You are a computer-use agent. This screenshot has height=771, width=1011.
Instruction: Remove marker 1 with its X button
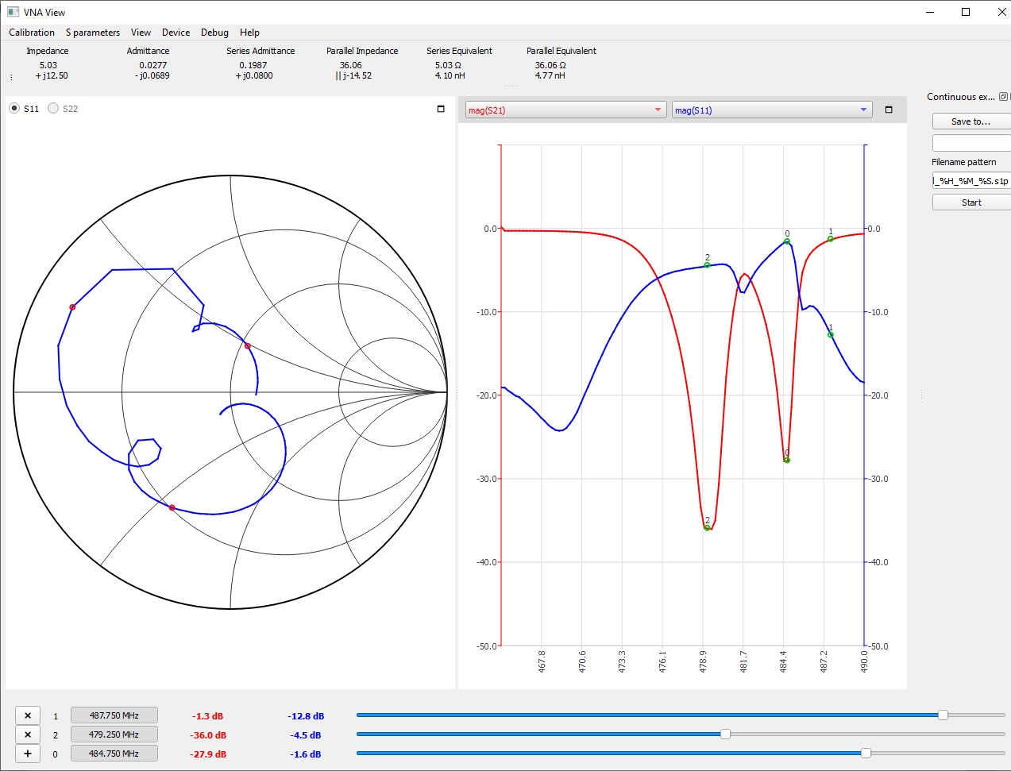pyautogui.click(x=28, y=715)
